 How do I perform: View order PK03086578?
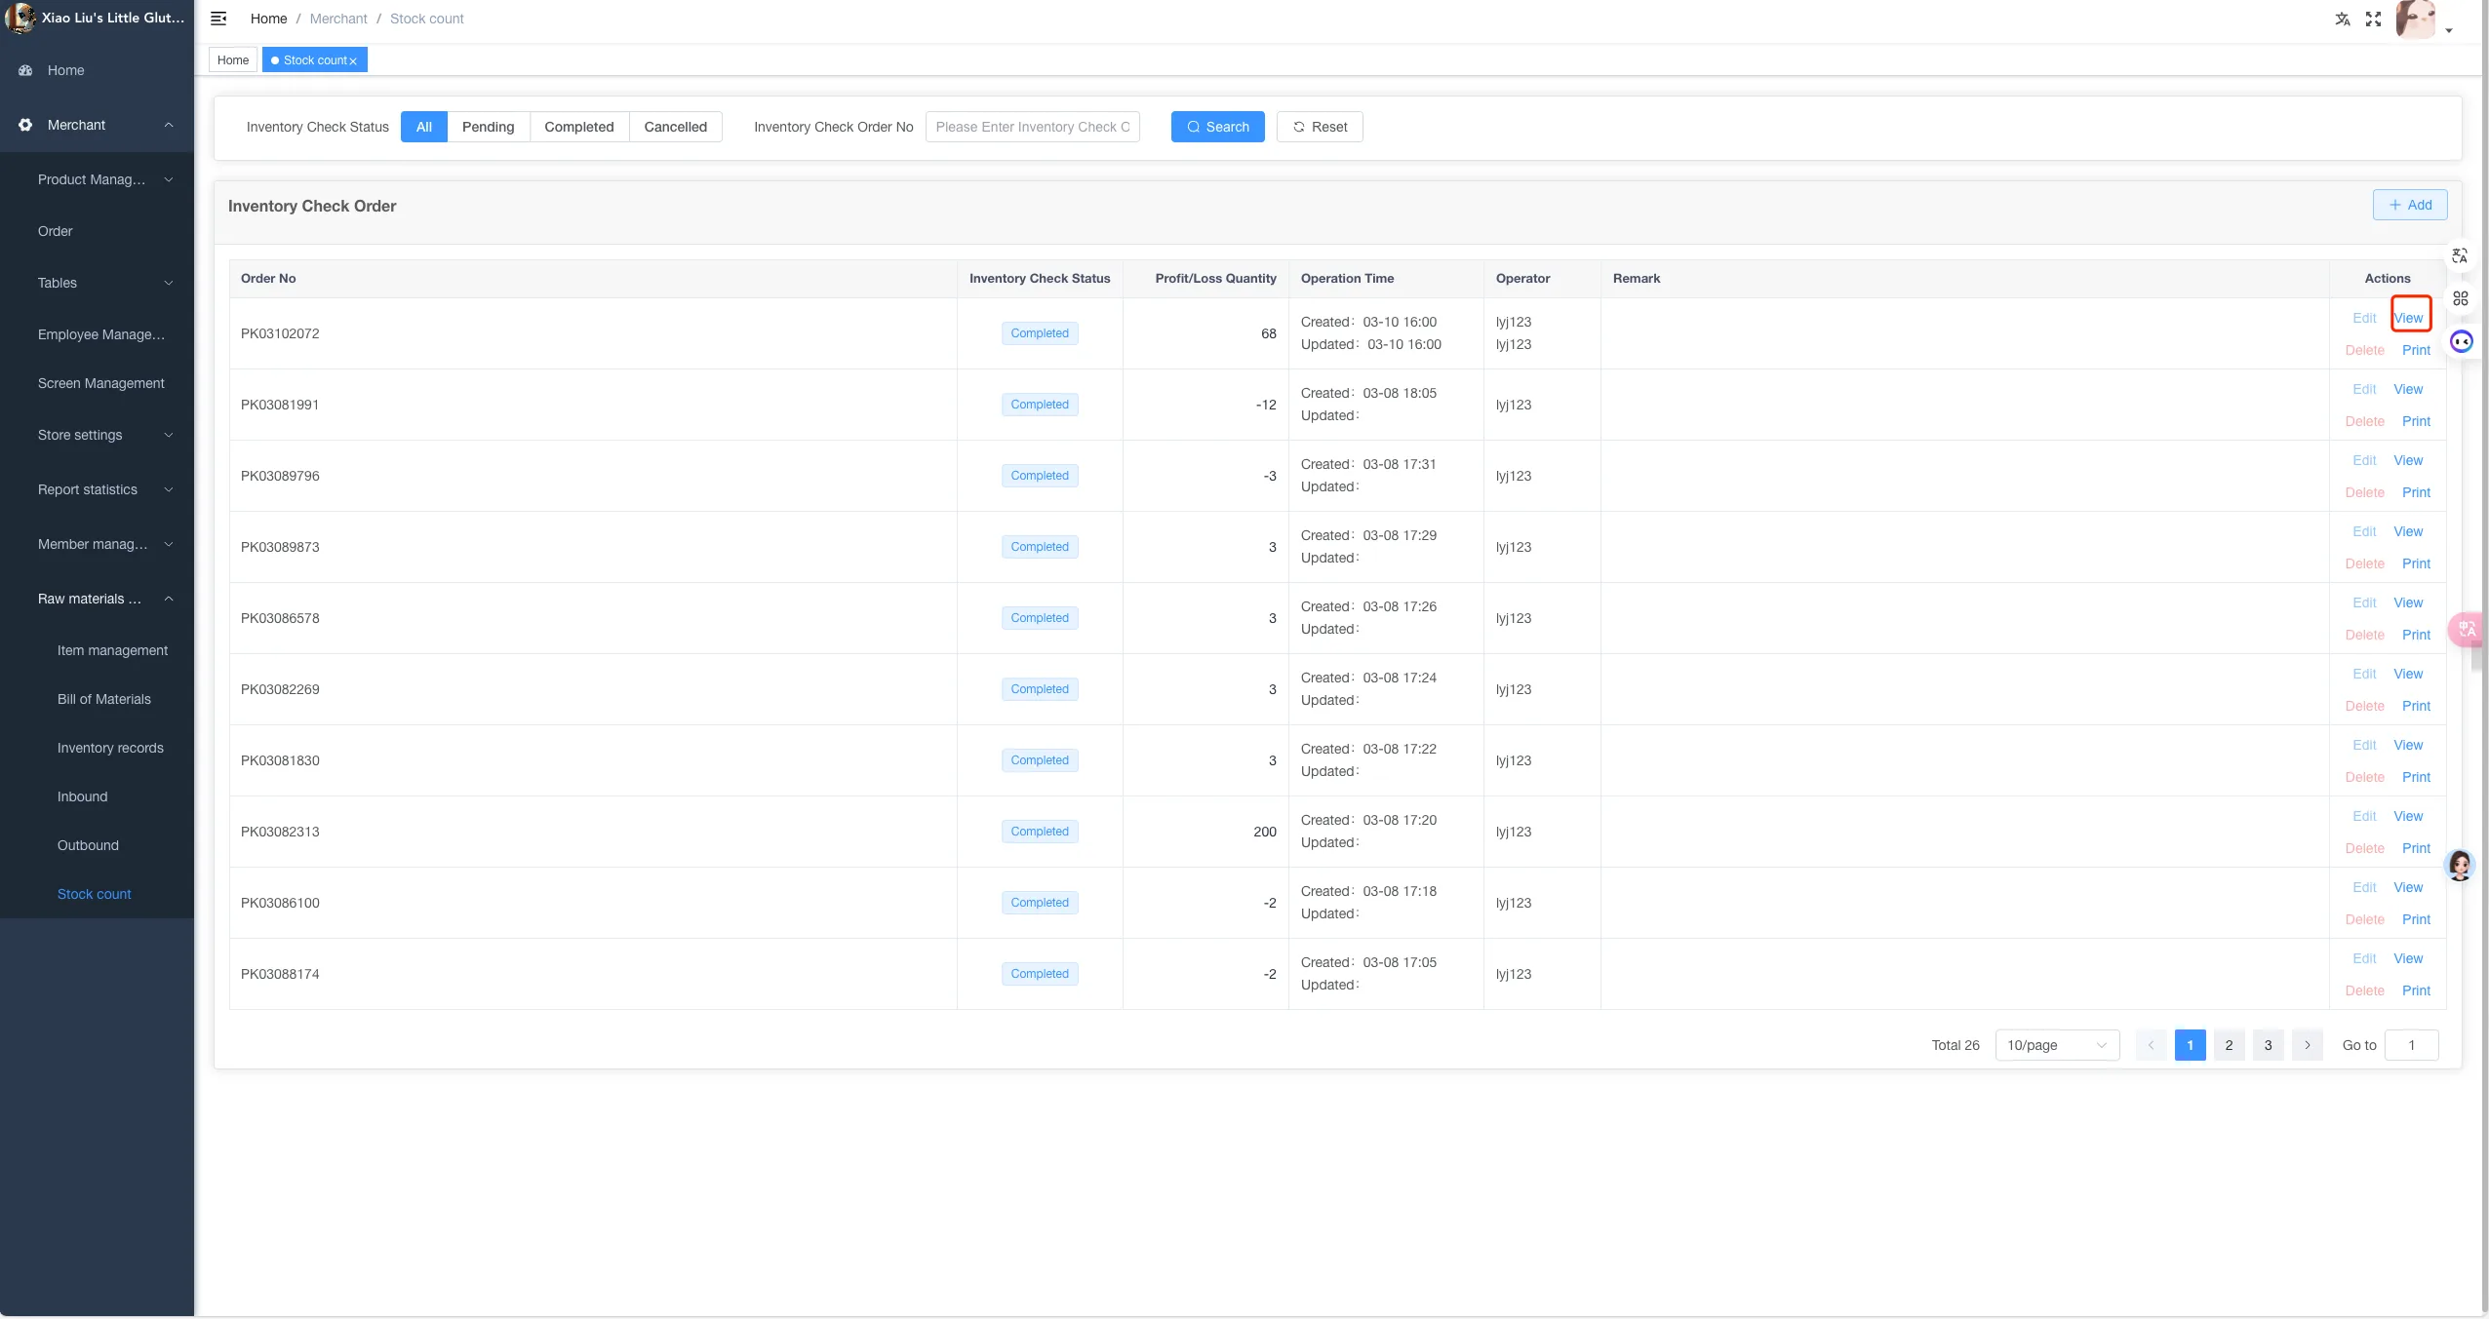click(x=2408, y=602)
